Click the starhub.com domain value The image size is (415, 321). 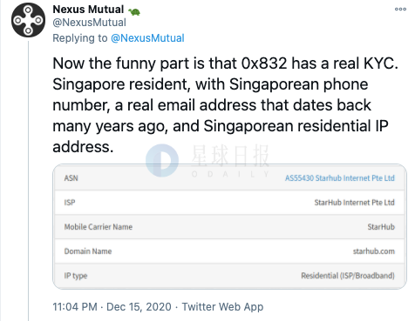coord(374,251)
